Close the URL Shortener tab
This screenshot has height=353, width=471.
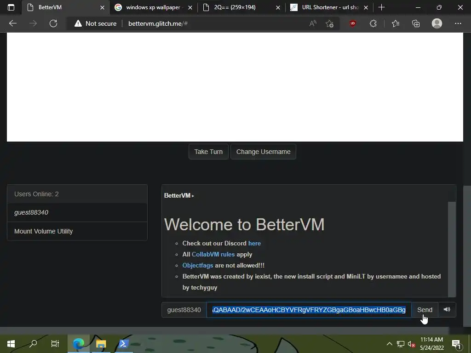pyautogui.click(x=366, y=7)
